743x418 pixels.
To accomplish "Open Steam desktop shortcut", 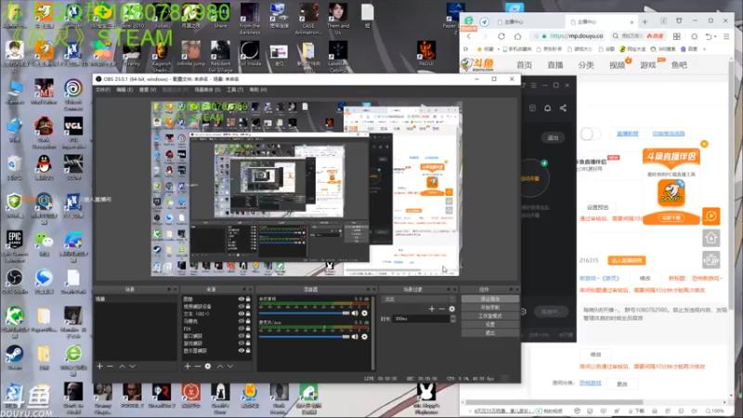I will tap(14, 358).
